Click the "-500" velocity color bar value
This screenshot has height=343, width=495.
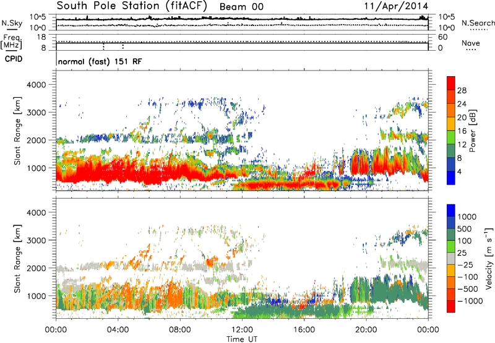468,289
